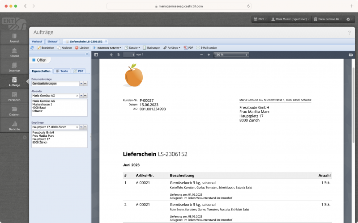The height and width of the screenshot is (223, 358).
Task: Select the Aufträge sidebar module
Action: pos(14,82)
